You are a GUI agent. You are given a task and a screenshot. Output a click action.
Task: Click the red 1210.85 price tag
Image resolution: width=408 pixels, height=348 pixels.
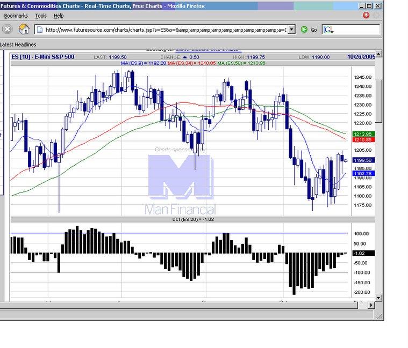363,140
